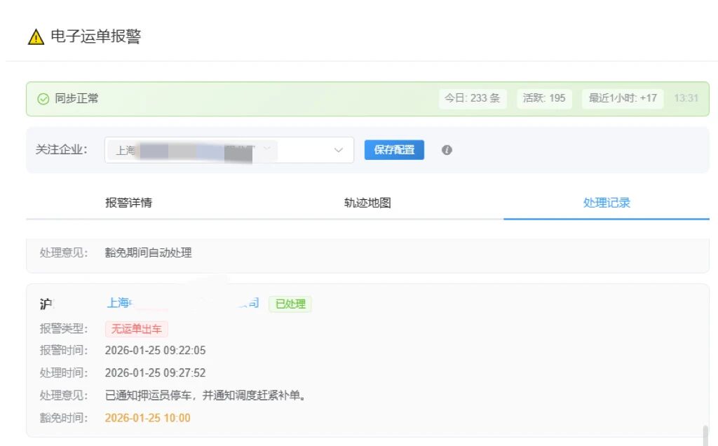Click the vertical scrollbar thumb
Screen dimensions: 718x446
tap(705, 435)
